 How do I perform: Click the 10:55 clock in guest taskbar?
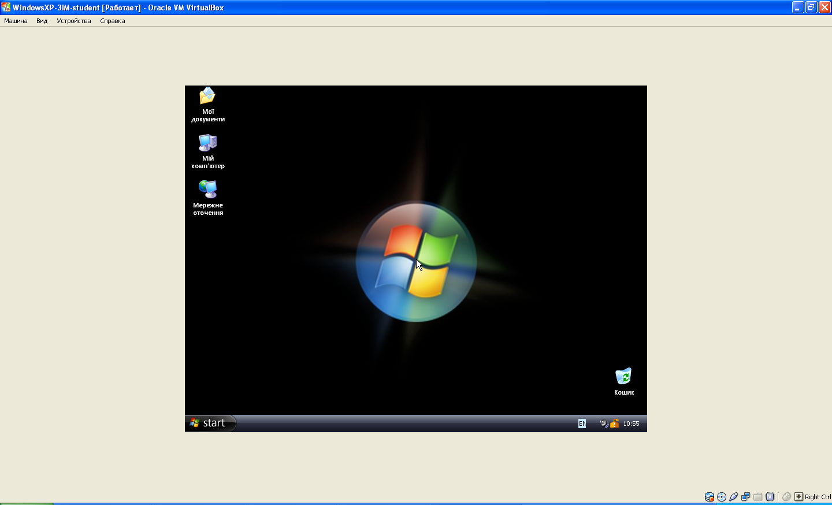(x=631, y=424)
